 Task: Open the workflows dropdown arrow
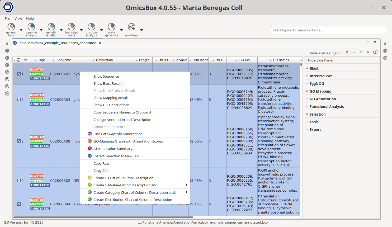[141, 30]
